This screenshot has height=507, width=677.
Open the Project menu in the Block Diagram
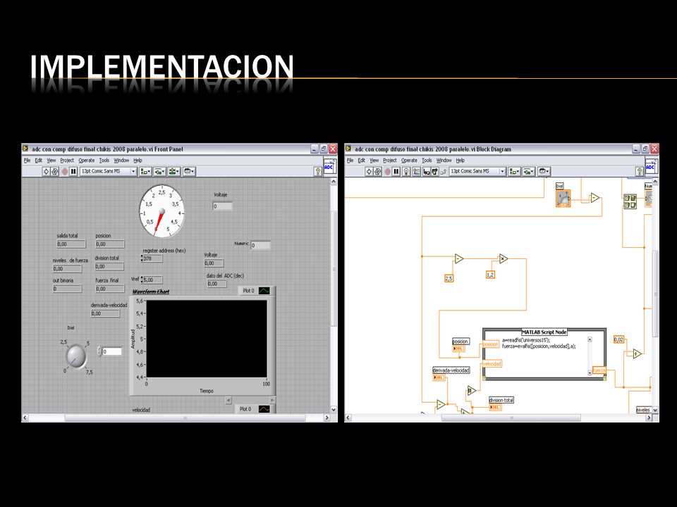[x=389, y=161]
